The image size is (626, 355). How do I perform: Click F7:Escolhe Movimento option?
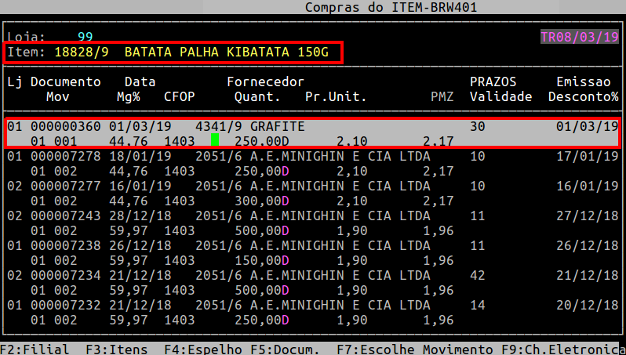[x=402, y=349]
